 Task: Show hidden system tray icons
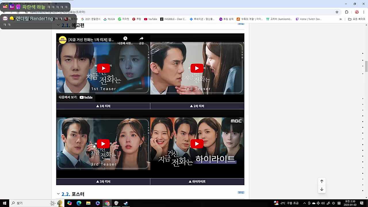(304, 203)
